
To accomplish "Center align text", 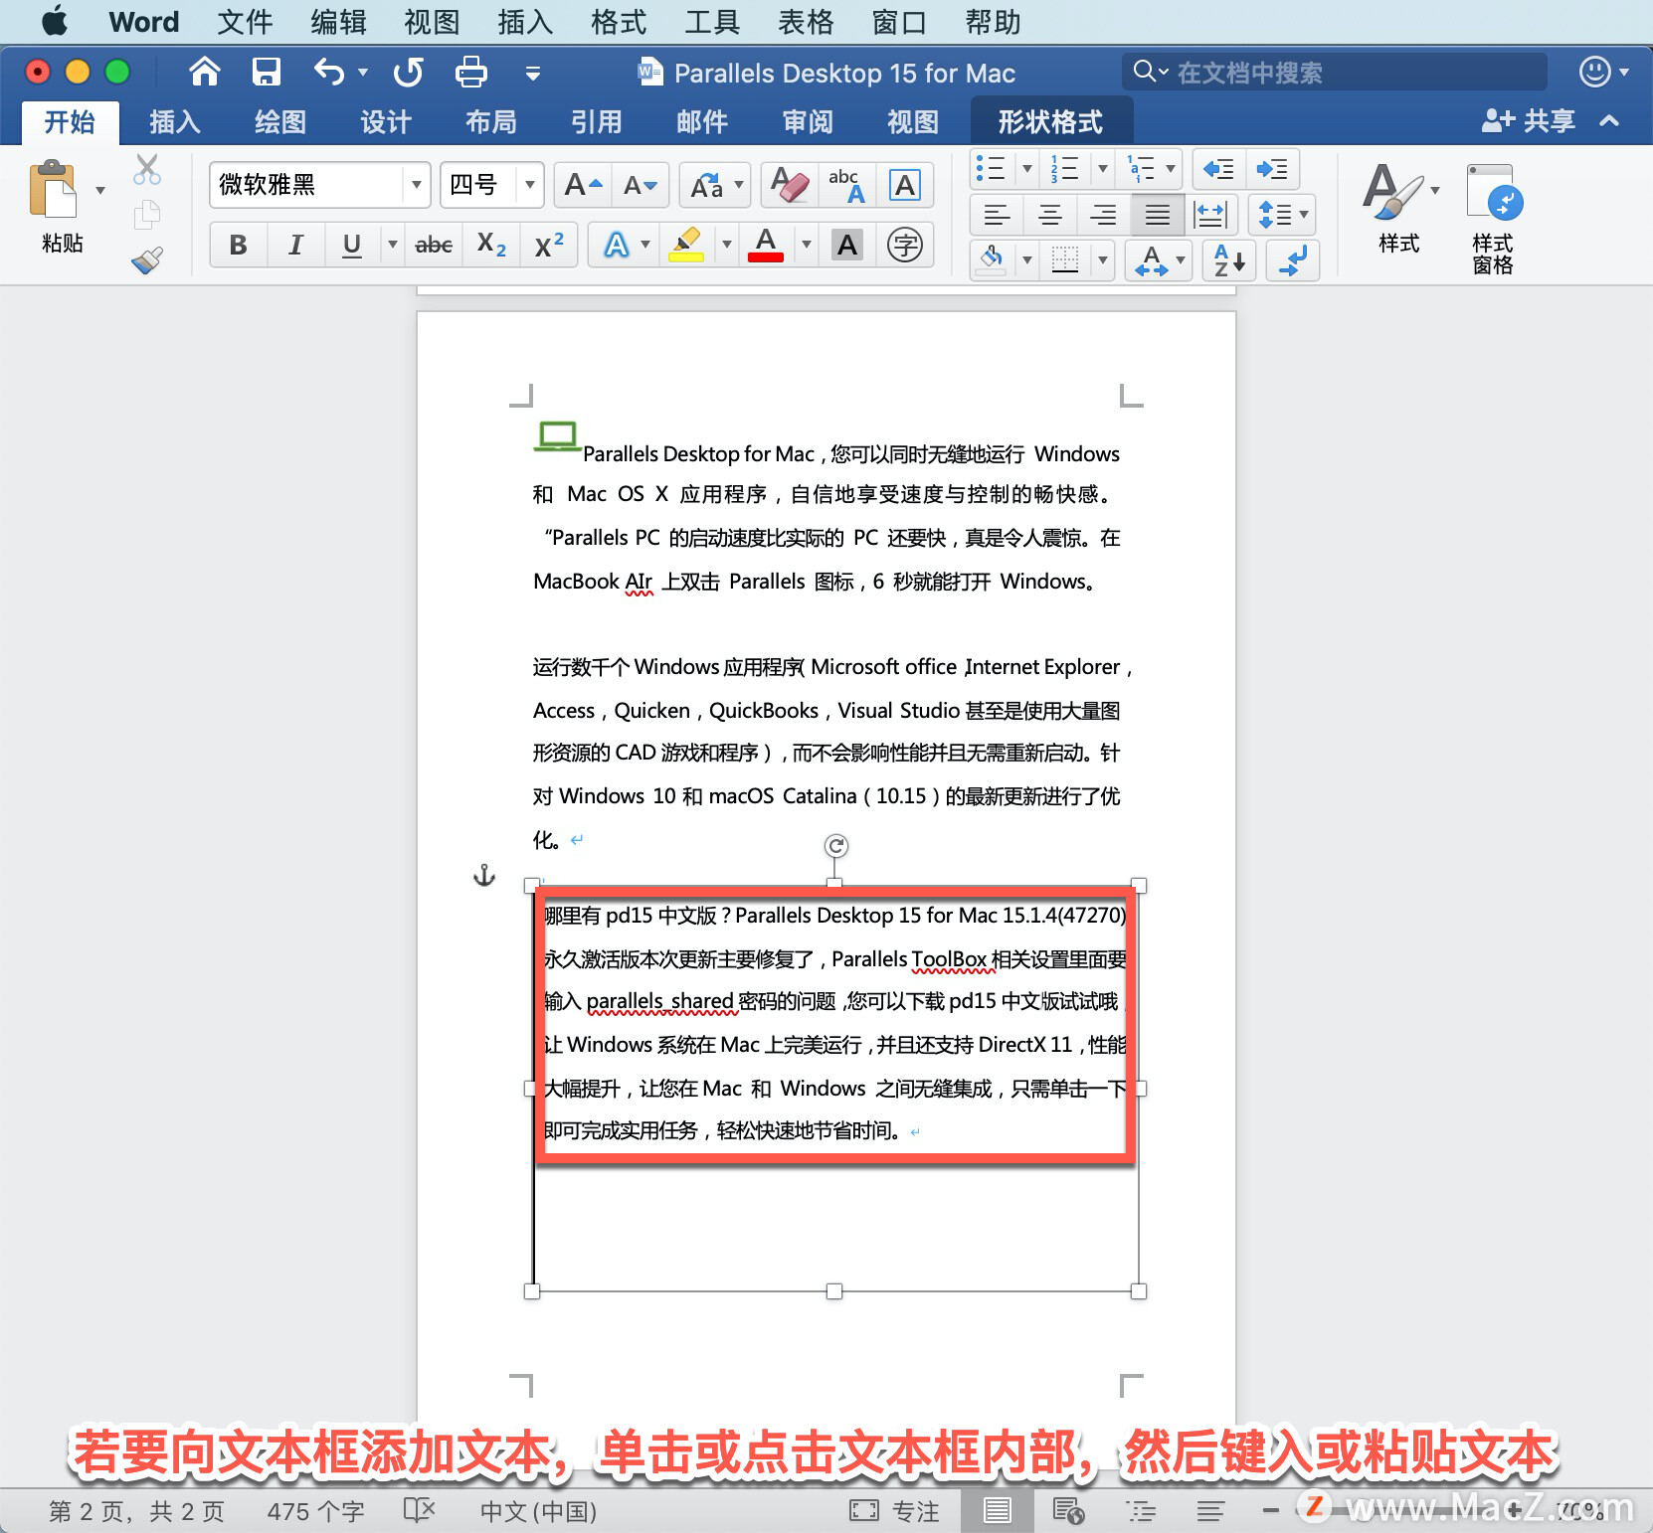I will click(x=1050, y=215).
